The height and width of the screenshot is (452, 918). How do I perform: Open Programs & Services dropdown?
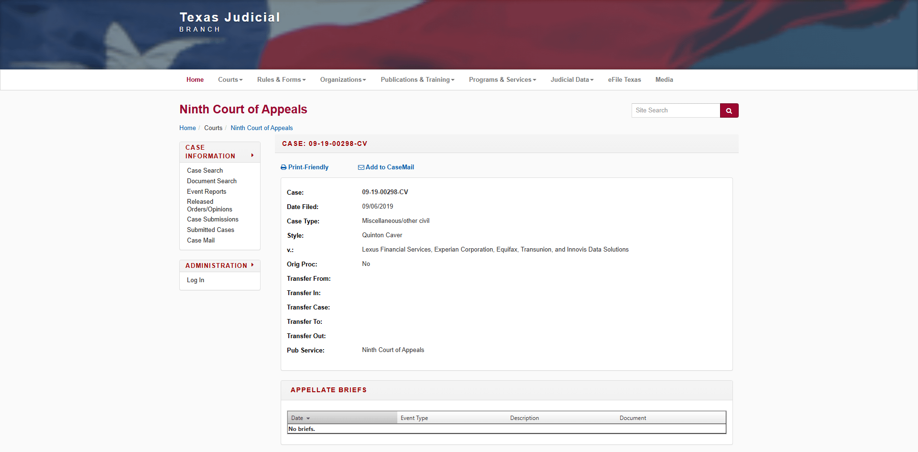pyautogui.click(x=503, y=80)
